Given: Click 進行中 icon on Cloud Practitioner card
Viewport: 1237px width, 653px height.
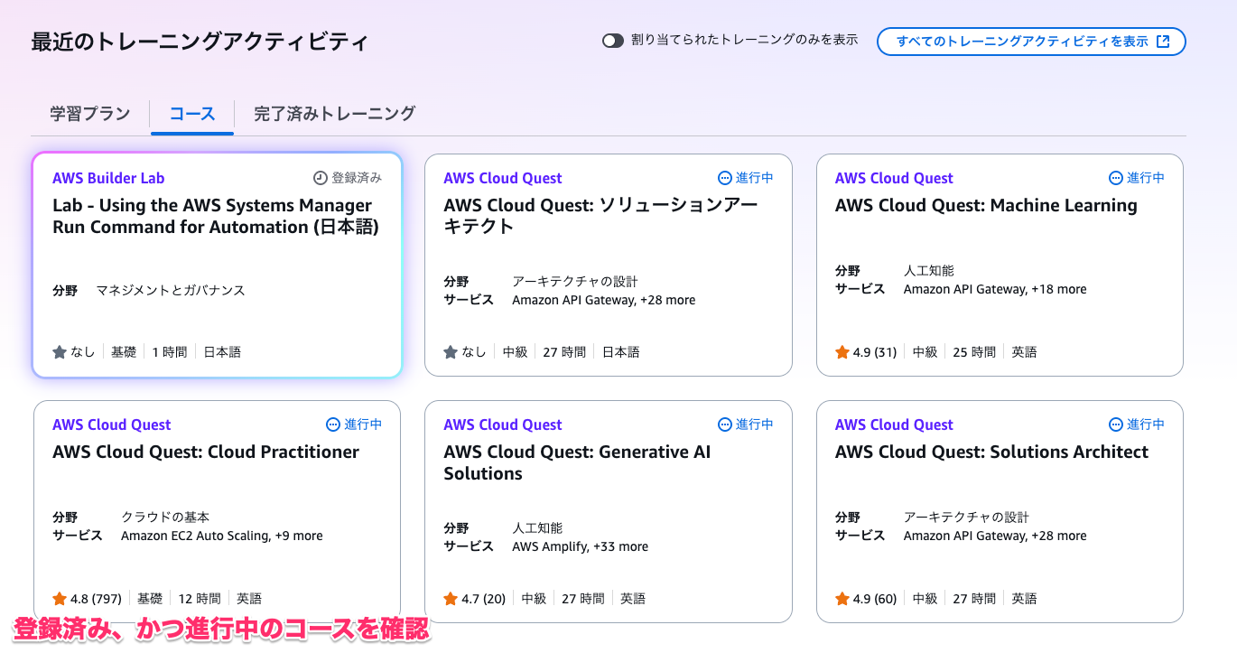Looking at the screenshot, I should 333,424.
